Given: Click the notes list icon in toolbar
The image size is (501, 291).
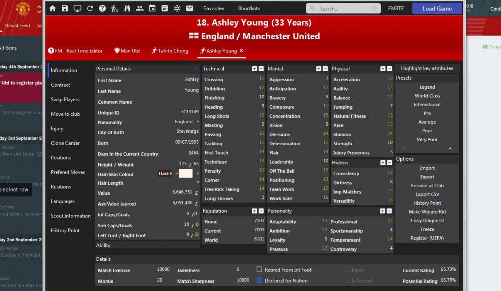Looking at the screenshot, I should [x=165, y=8].
